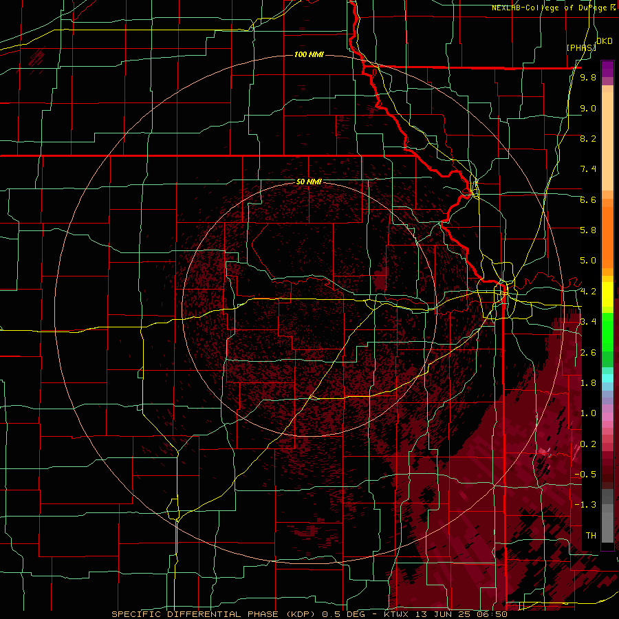Click the [PHAS] label

(580, 47)
